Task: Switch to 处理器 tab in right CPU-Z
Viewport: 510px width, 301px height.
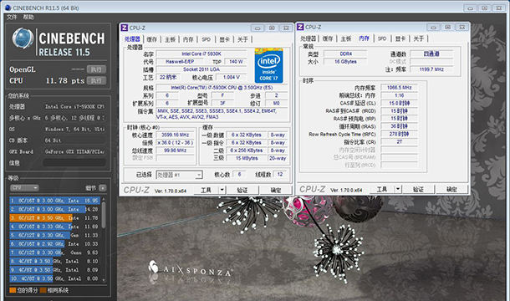Action: point(308,38)
